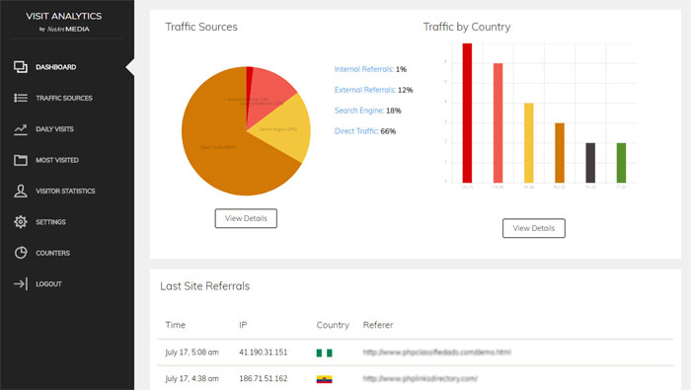Select the July 17, 5:08 am time cell

(192, 352)
